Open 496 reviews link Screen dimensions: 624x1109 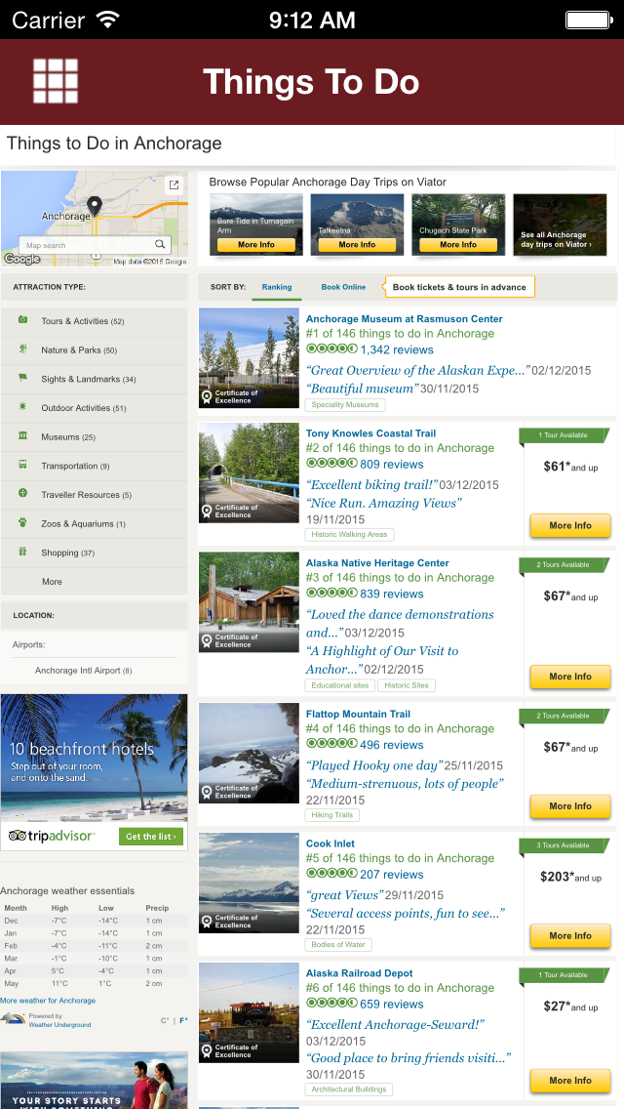coord(392,745)
